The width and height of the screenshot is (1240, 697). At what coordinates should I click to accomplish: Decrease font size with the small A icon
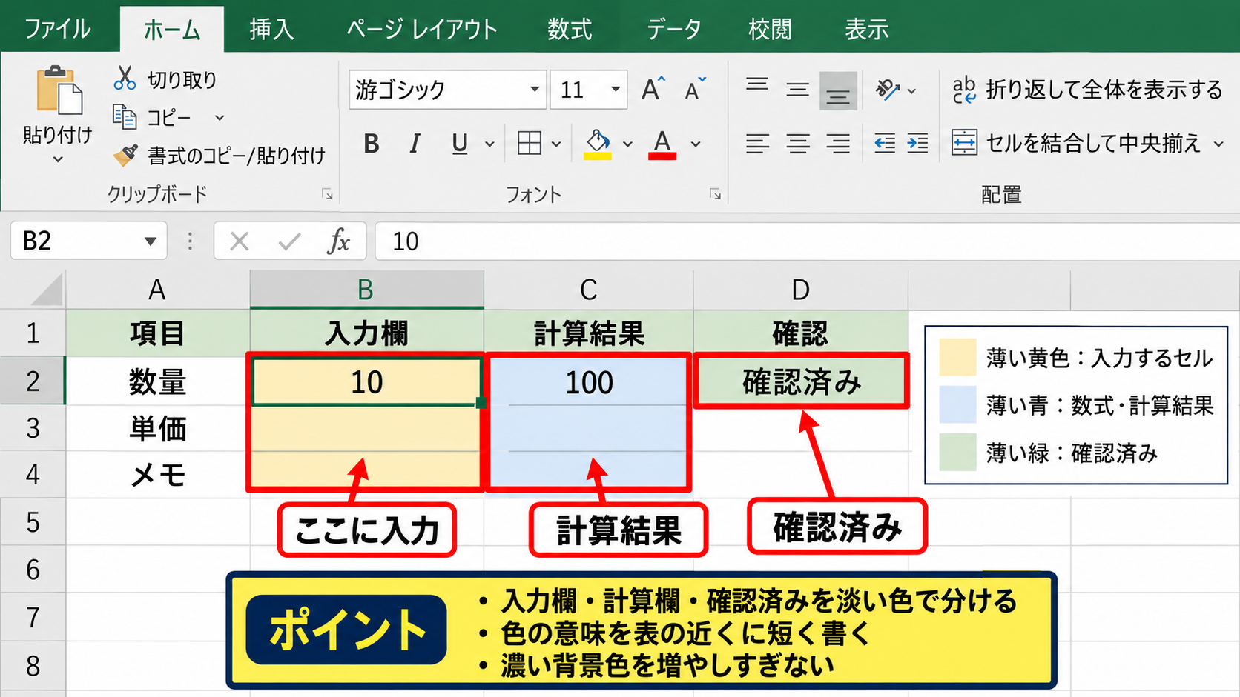[695, 89]
